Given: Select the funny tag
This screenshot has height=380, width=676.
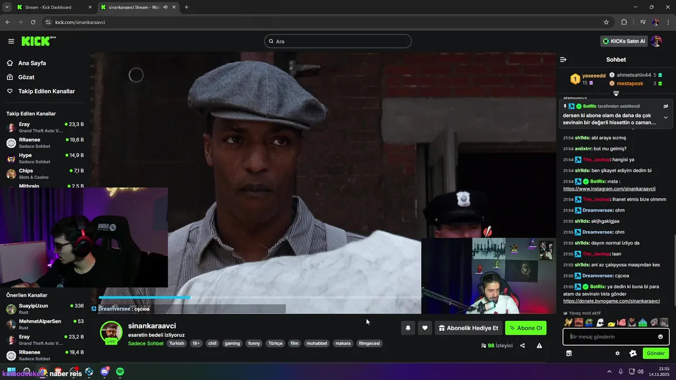Looking at the screenshot, I should 254,343.
